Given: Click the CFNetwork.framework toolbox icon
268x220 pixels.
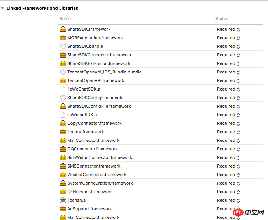Looking at the screenshot, I should pos(63,192).
